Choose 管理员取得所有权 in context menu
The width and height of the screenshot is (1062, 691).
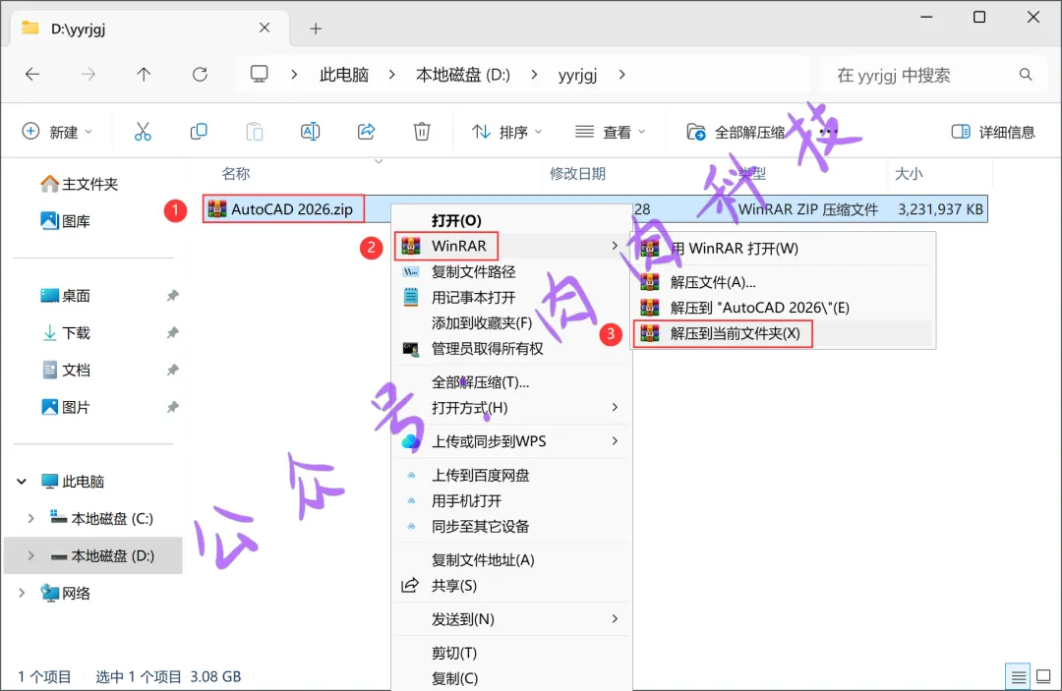coord(510,349)
